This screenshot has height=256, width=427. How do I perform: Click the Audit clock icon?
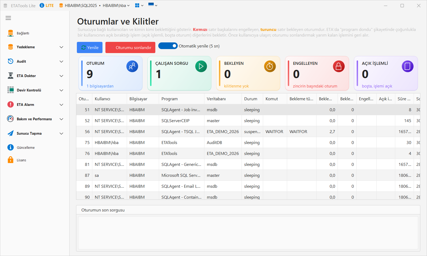click(x=10, y=61)
